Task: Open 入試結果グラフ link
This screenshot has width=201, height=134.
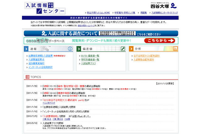Action: point(89,64)
